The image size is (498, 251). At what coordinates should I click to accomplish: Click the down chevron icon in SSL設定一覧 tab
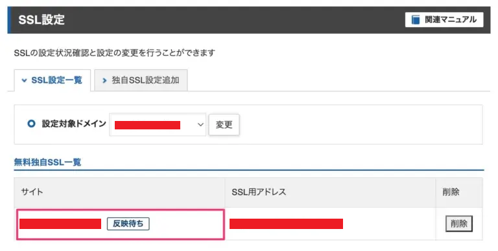tap(24, 80)
